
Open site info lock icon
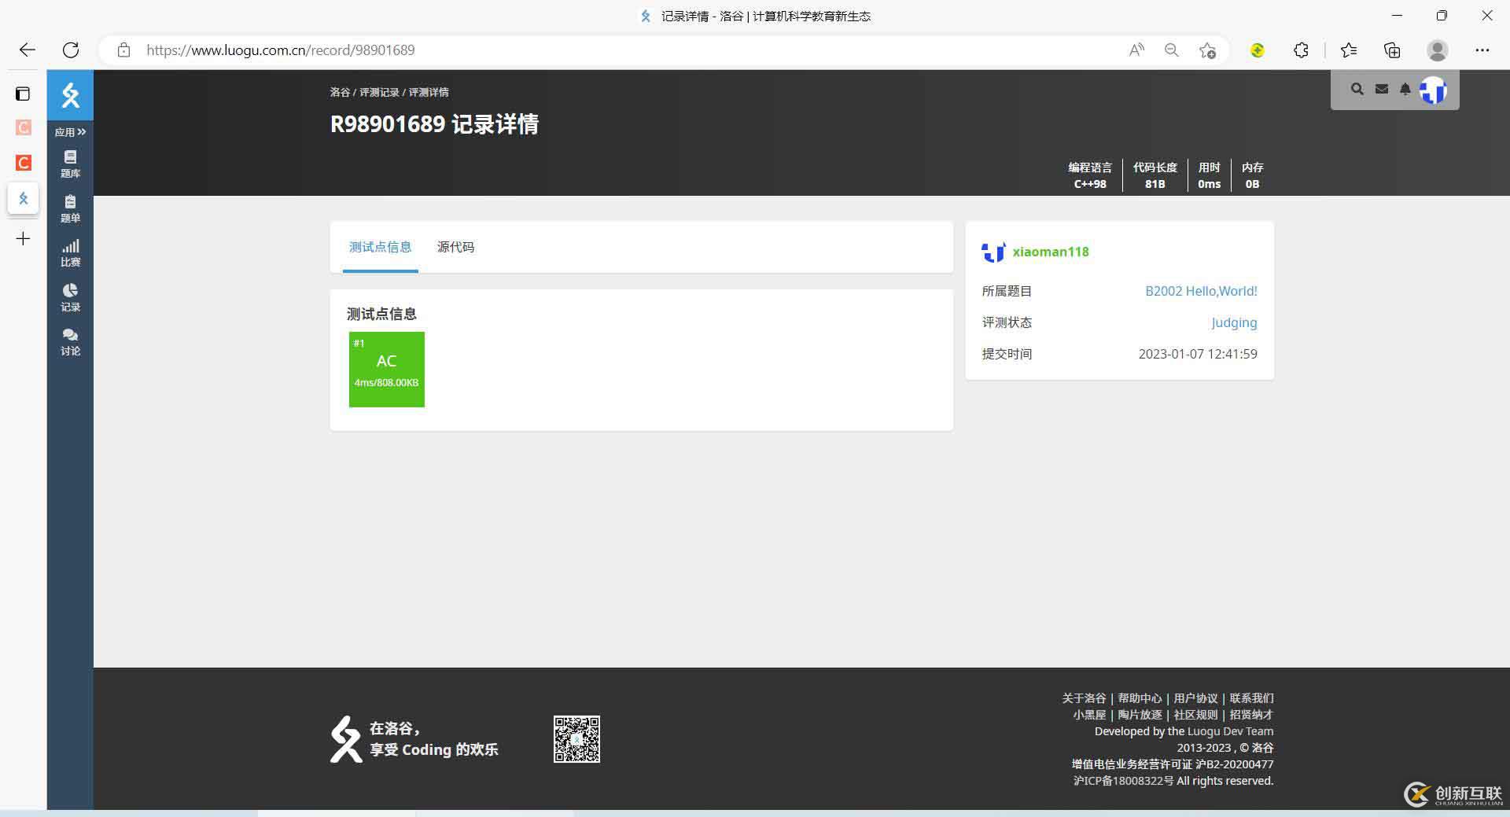point(123,50)
